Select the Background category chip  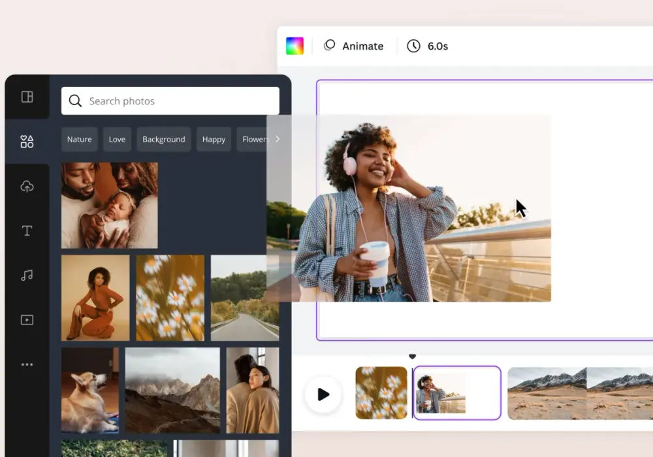point(164,139)
